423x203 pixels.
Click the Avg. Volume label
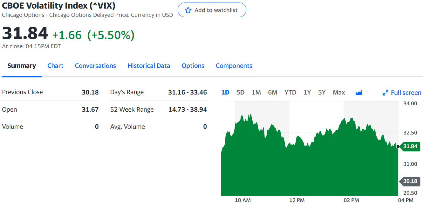pyautogui.click(x=127, y=127)
